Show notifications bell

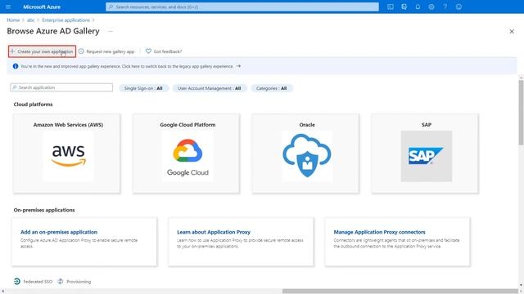[x=418, y=7]
